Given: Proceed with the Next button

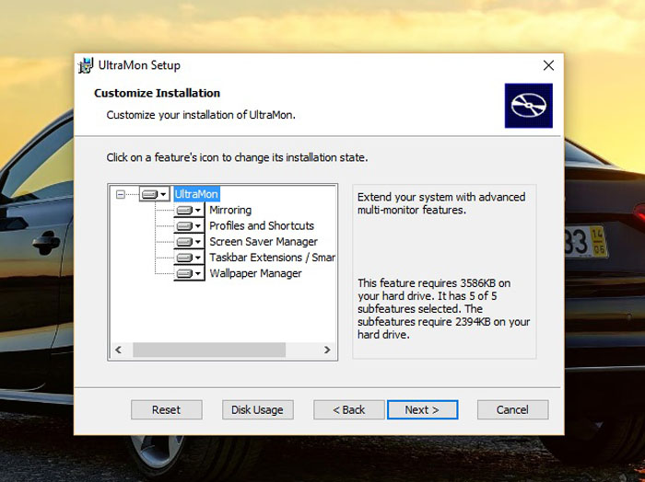Looking at the screenshot, I should pyautogui.click(x=422, y=409).
